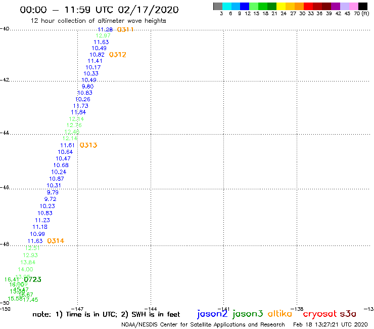The width and height of the screenshot is (374, 329).
Task: Click the date title '00:00 – 11:59 UTC 02/17/2020'
Action: (99, 10)
